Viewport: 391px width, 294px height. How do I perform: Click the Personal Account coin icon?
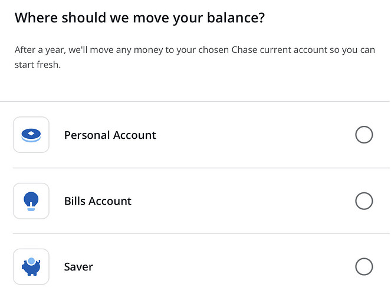[31, 135]
